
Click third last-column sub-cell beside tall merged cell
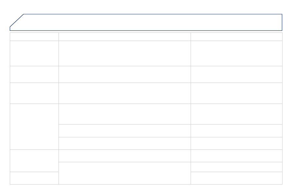[x=236, y=143]
